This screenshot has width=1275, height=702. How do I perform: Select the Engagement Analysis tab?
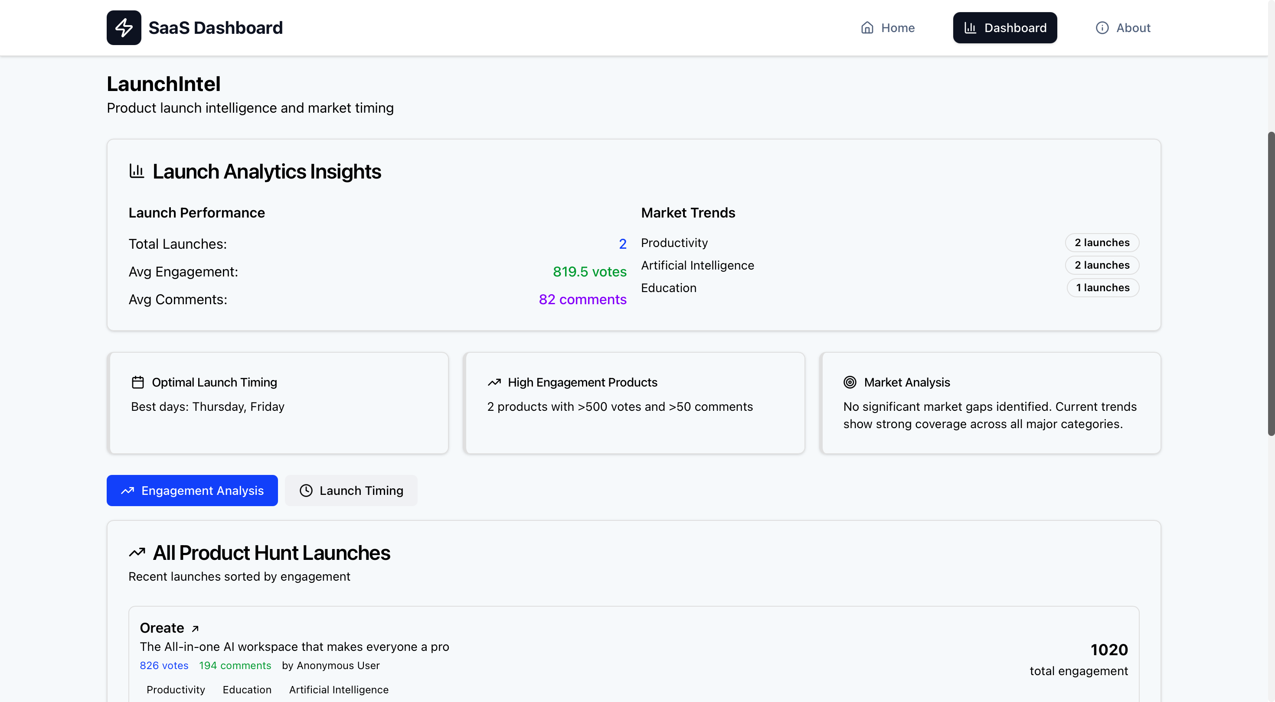(192, 490)
